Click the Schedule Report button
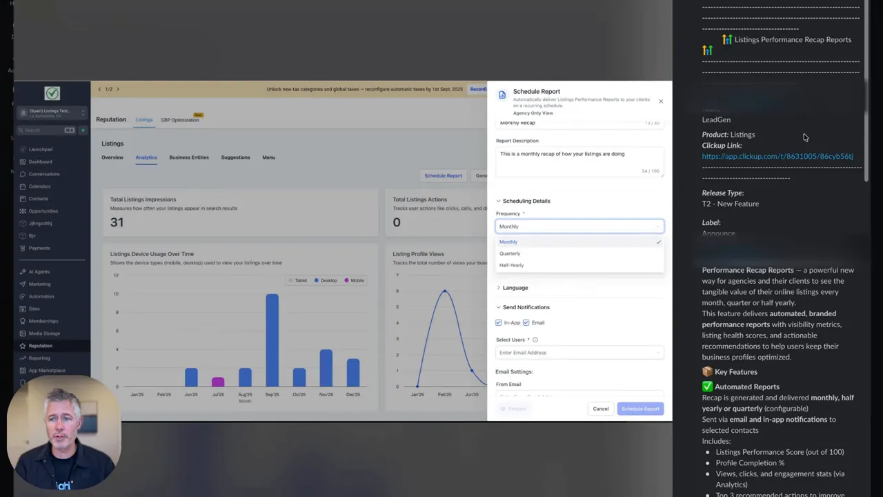 click(640, 409)
